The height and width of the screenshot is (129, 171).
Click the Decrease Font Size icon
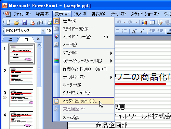142,31
